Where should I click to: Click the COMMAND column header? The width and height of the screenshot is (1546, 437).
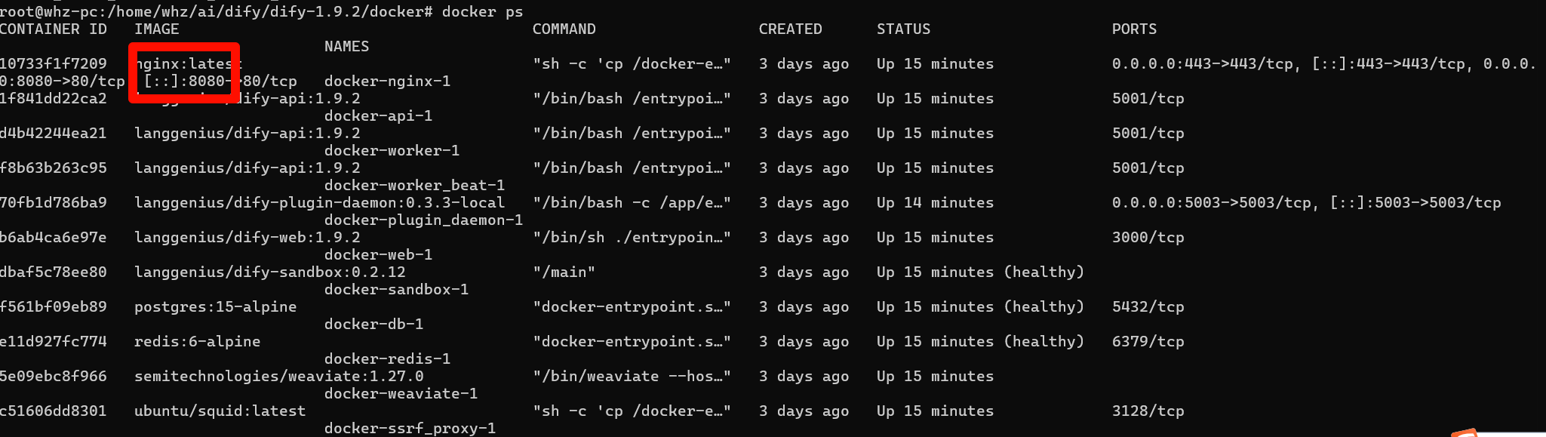(564, 29)
